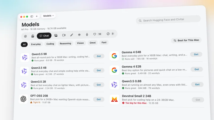Click the Models page heading
This screenshot has height=120, width=214.
coord(30,25)
